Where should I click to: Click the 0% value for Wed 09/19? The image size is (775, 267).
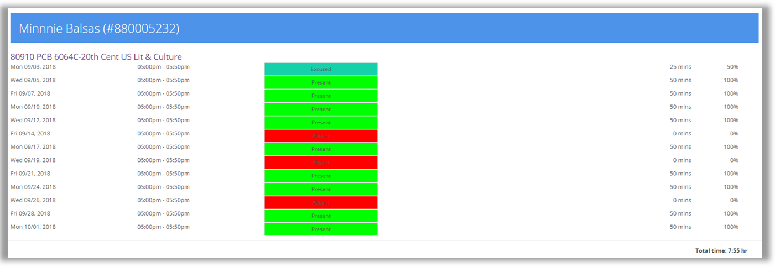click(734, 160)
